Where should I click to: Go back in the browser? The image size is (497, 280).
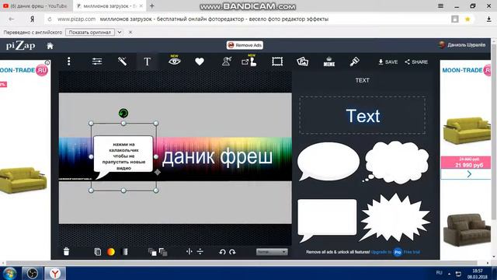pos(12,19)
